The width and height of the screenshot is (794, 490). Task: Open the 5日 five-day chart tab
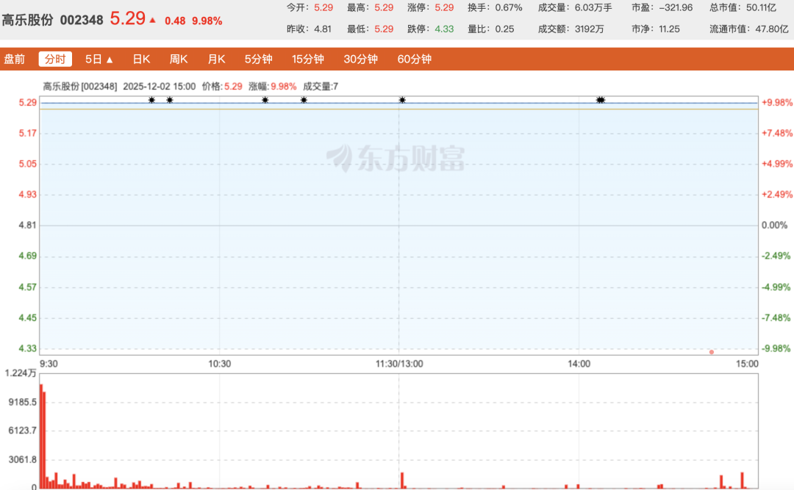(93, 60)
